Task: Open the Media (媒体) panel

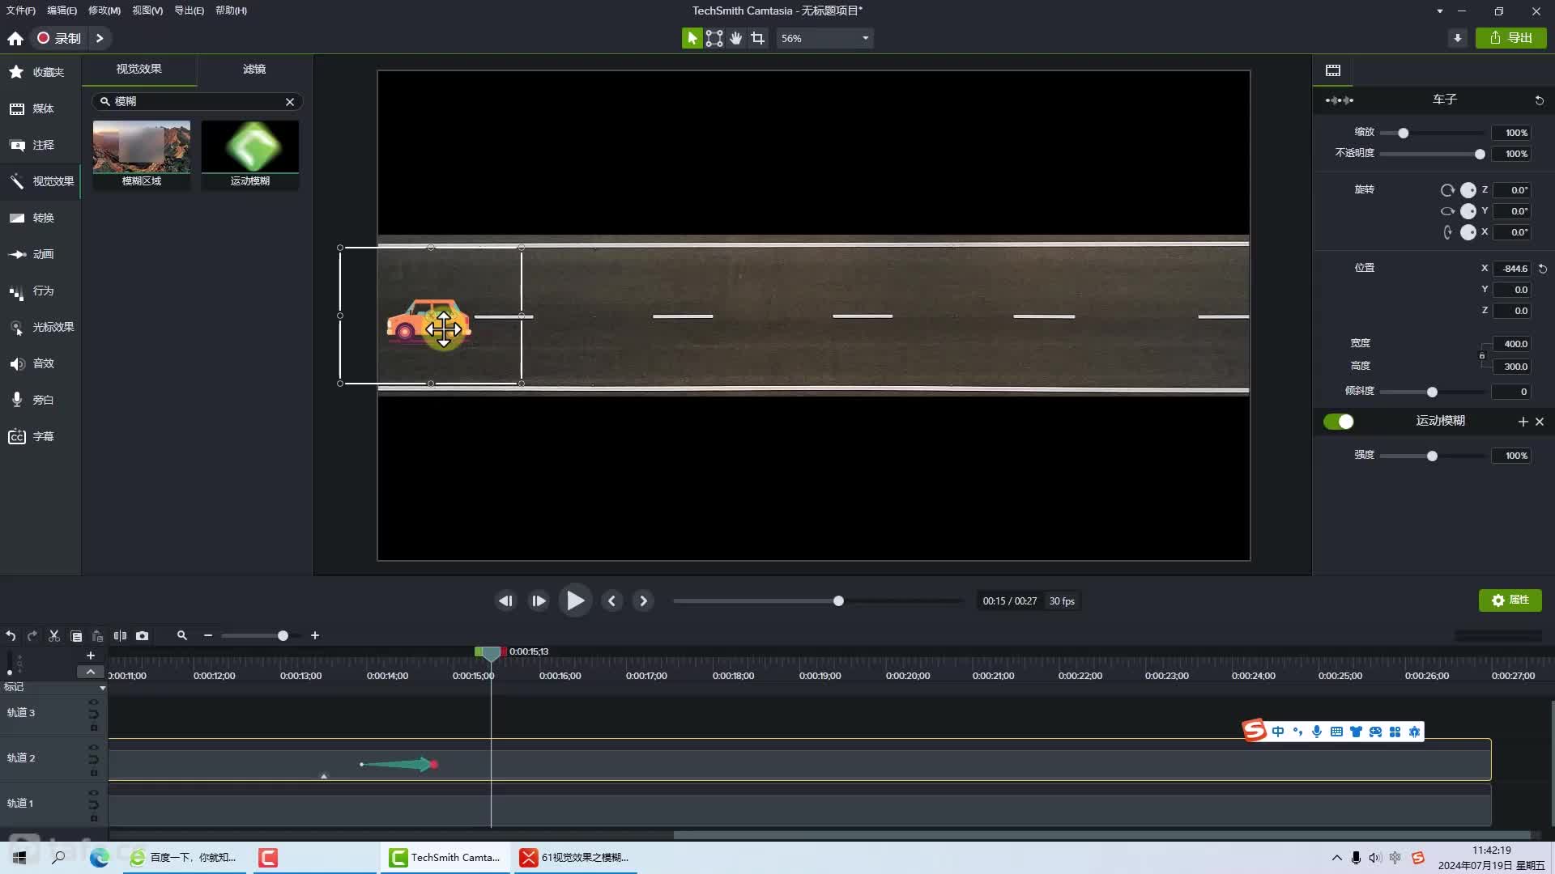Action: (39, 108)
